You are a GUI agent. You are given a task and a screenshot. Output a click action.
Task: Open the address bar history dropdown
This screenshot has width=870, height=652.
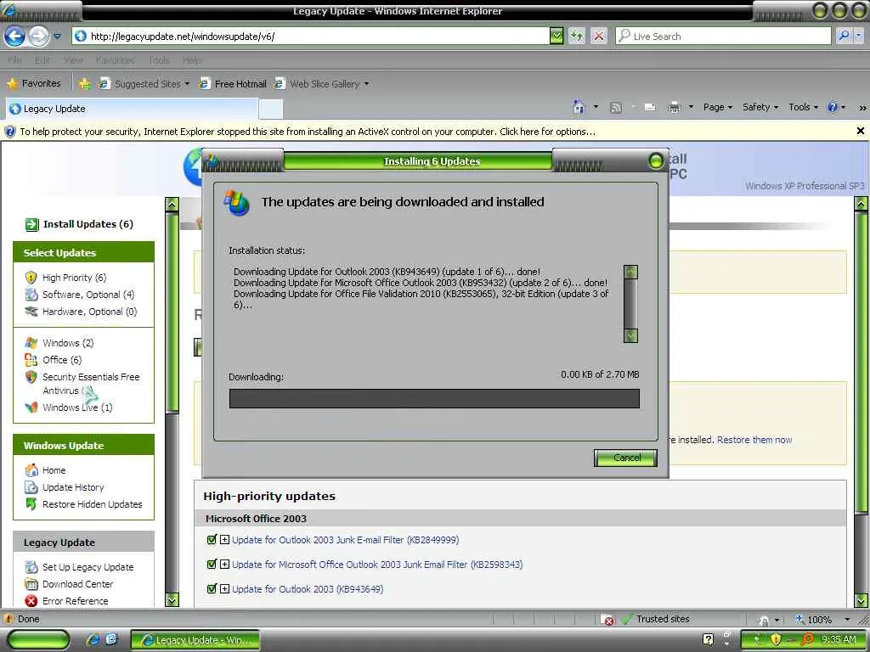pyautogui.click(x=556, y=37)
